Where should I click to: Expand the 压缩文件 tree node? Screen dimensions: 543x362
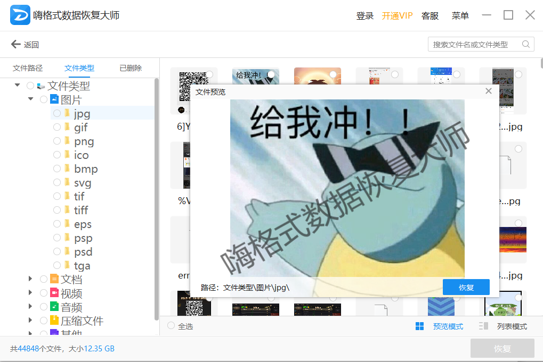tap(30, 320)
